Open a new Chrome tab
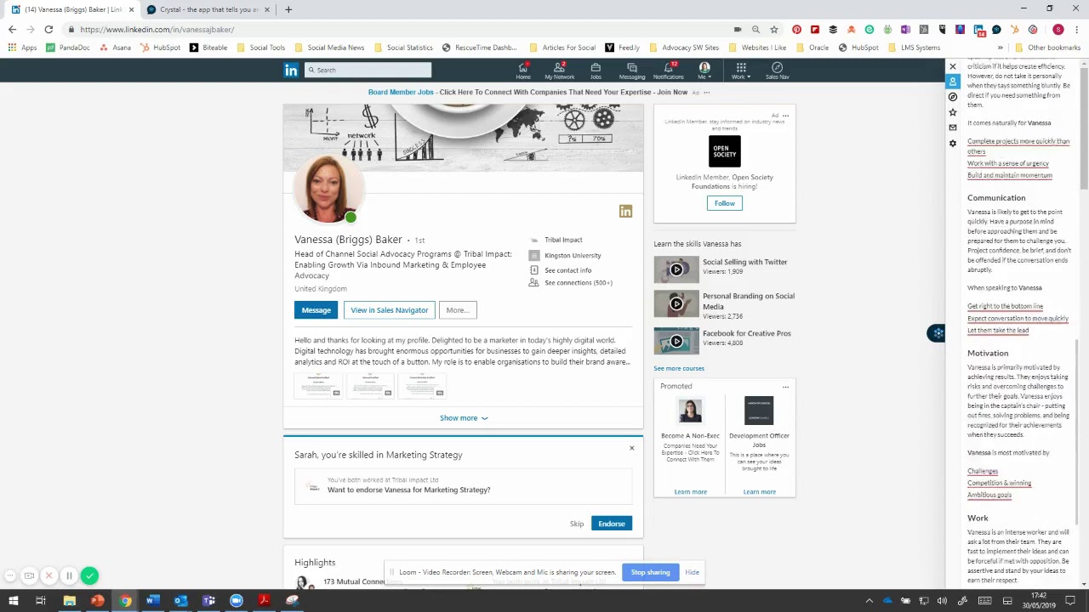This screenshot has width=1089, height=612. coord(288,9)
